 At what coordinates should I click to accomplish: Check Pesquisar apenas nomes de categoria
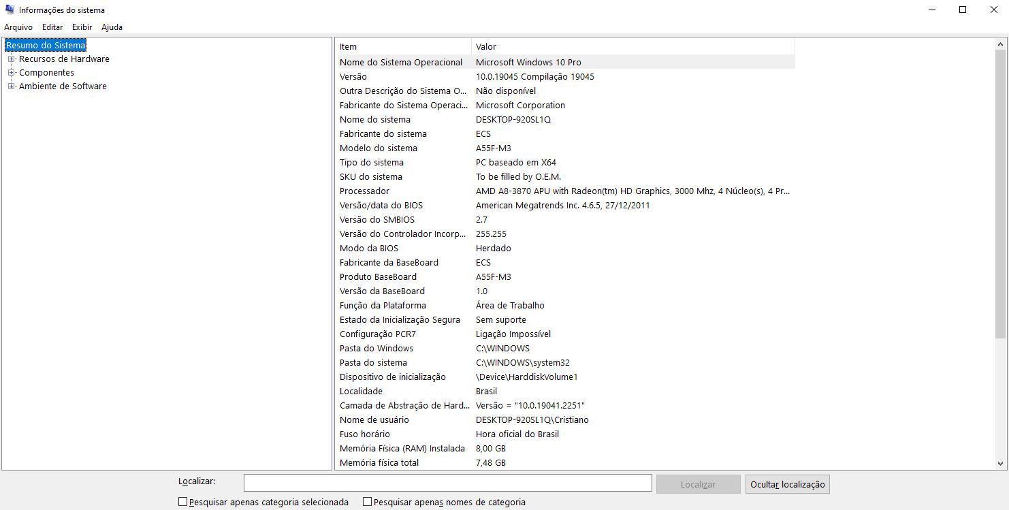[367, 502]
